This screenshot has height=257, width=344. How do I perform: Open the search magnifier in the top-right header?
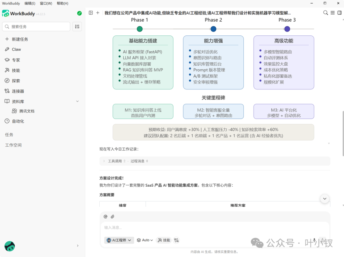click(326, 13)
